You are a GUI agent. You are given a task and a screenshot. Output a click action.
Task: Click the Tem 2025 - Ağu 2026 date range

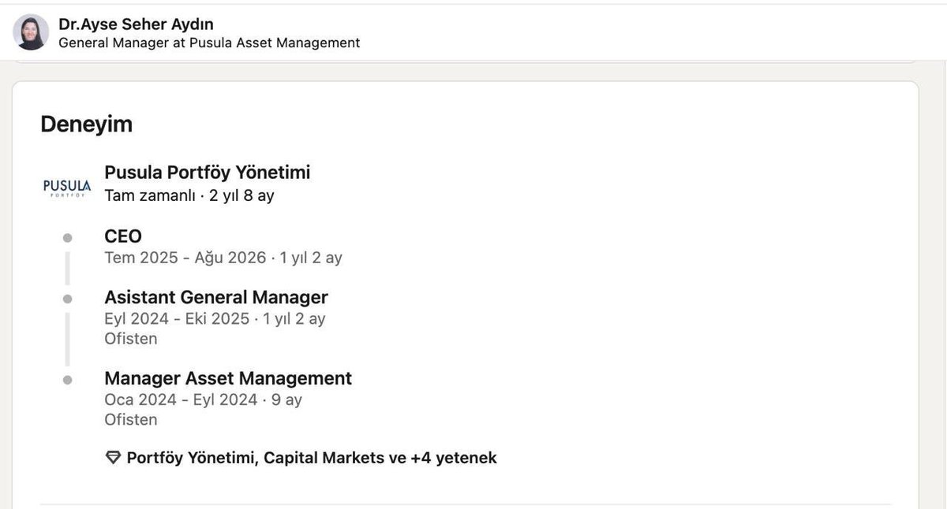pyautogui.click(x=185, y=258)
